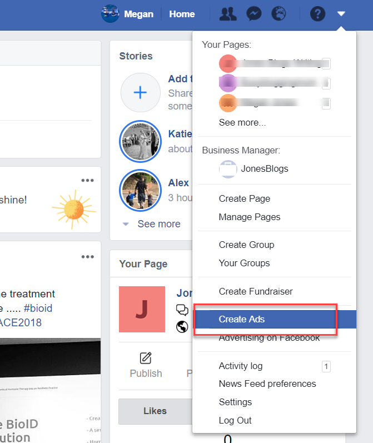Open the Notifications globe icon
The image size is (373, 443).
(x=278, y=13)
